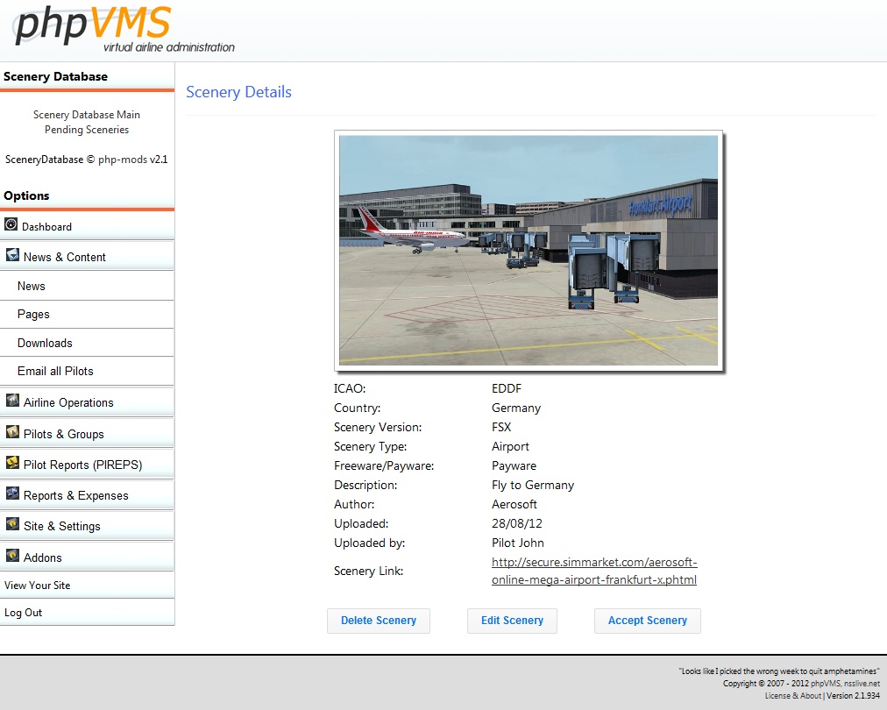Click the Accept Scenery button
Screen dimensions: 887x710
(647, 621)
